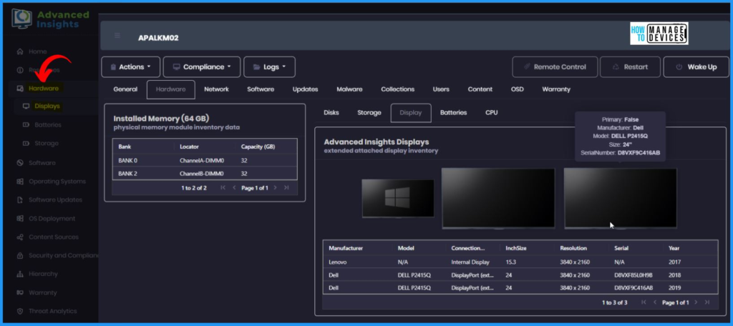This screenshot has width=733, height=326.
Task: Click the Advanced Insights logo
Action: [50, 19]
